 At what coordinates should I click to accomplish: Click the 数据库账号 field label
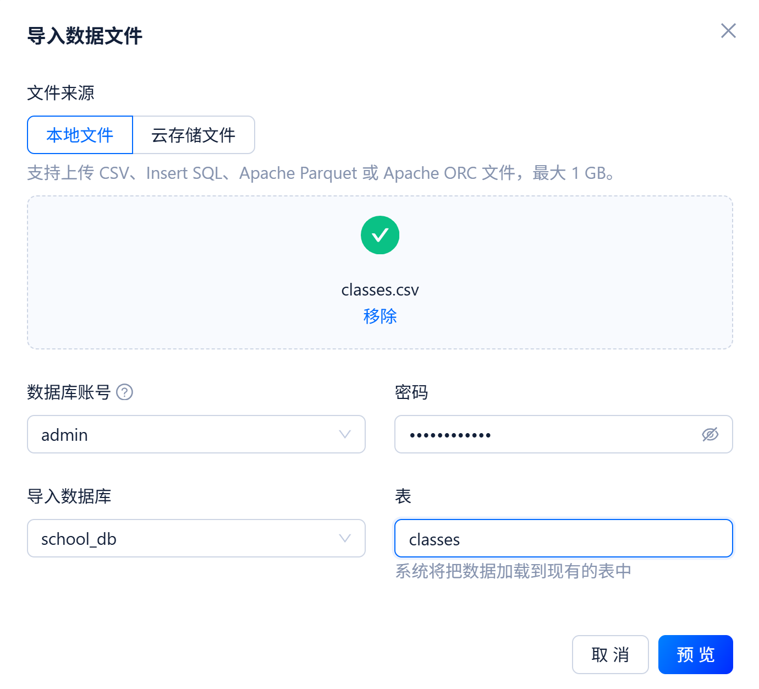(69, 392)
